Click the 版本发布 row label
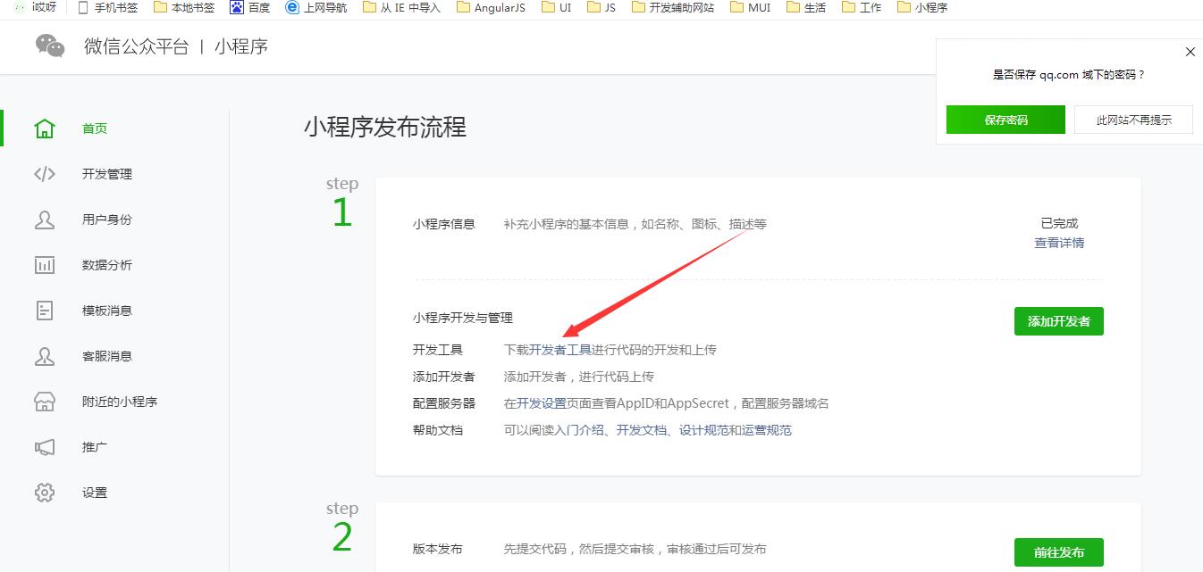This screenshot has width=1203, height=572. pyautogui.click(x=438, y=549)
